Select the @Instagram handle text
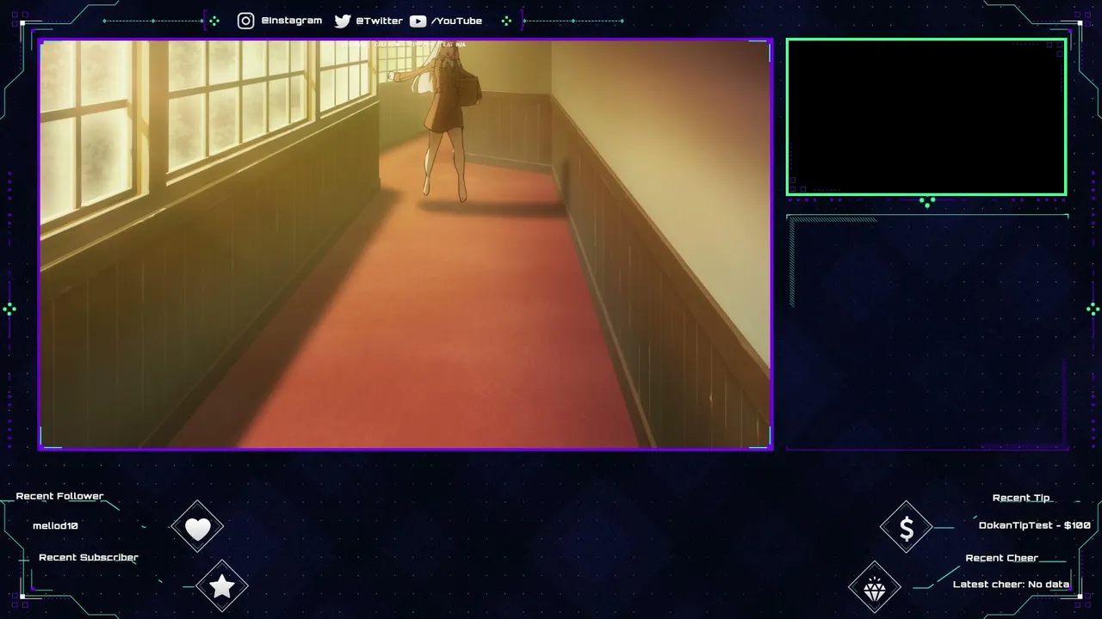Screen dimensions: 1102x619 click(x=291, y=21)
